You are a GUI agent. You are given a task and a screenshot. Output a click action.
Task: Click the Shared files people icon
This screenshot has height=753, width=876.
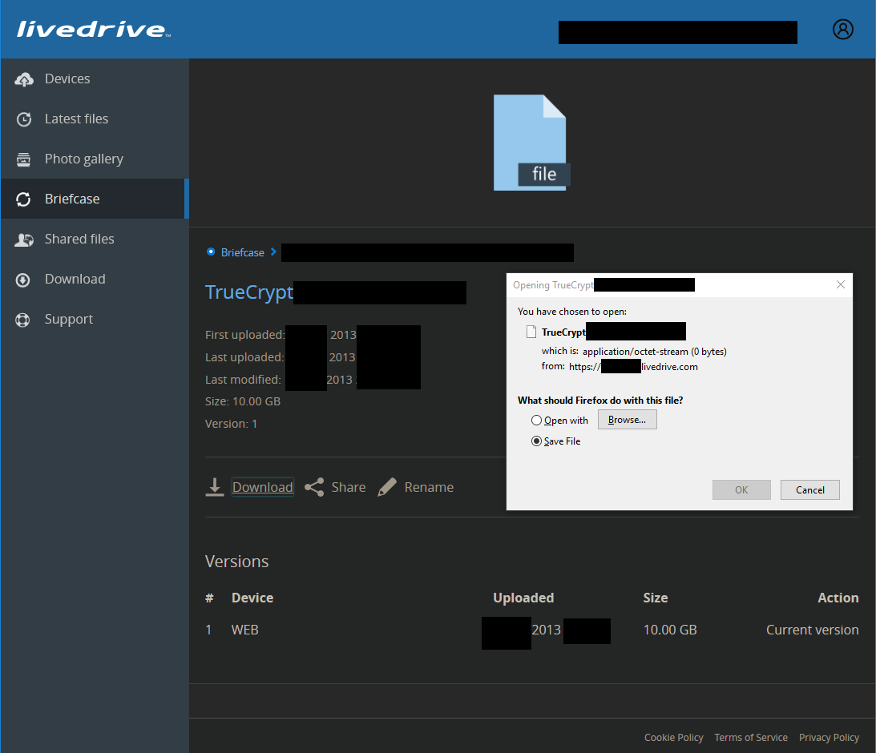[x=23, y=240]
